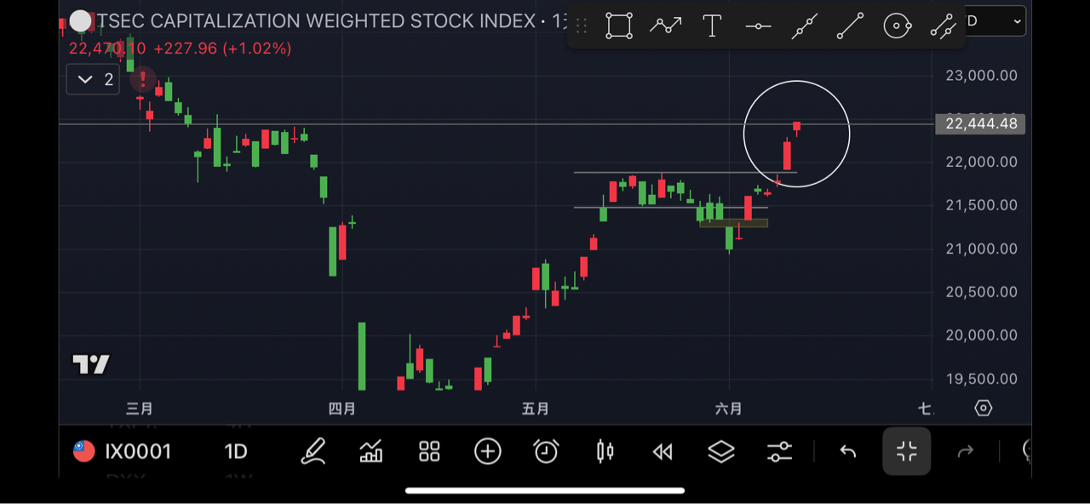The height and width of the screenshot is (504, 1090).
Task: Select the Trend line tool
Action: 851,26
